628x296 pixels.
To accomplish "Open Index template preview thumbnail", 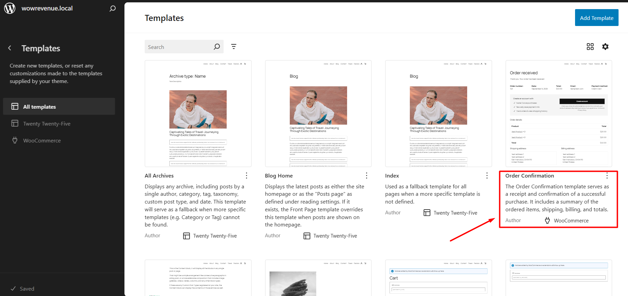I will [438, 113].
